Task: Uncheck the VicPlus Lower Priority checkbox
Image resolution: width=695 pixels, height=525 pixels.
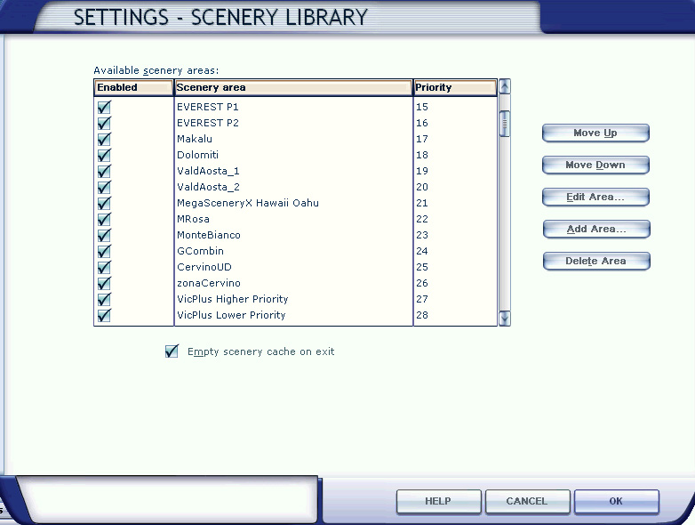Action: 104,315
